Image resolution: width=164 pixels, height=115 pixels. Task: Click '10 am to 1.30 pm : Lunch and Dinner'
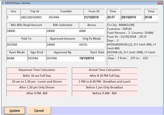coord(37,82)
